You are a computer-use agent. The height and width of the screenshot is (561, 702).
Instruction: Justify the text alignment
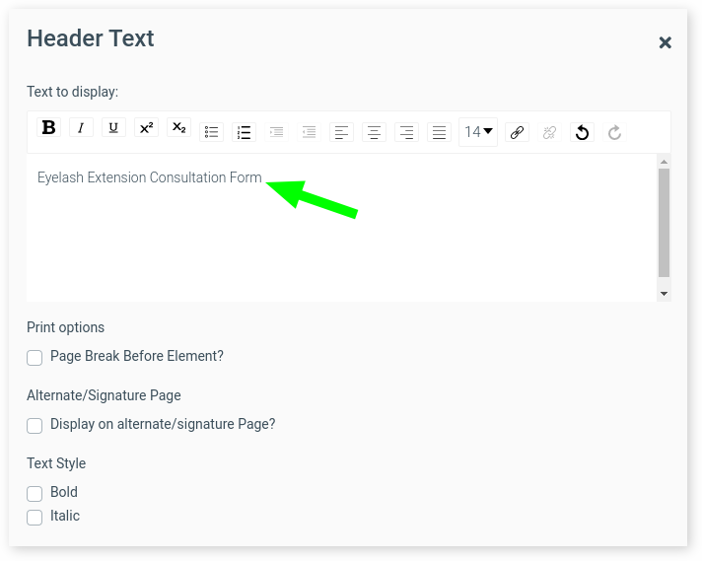click(439, 132)
